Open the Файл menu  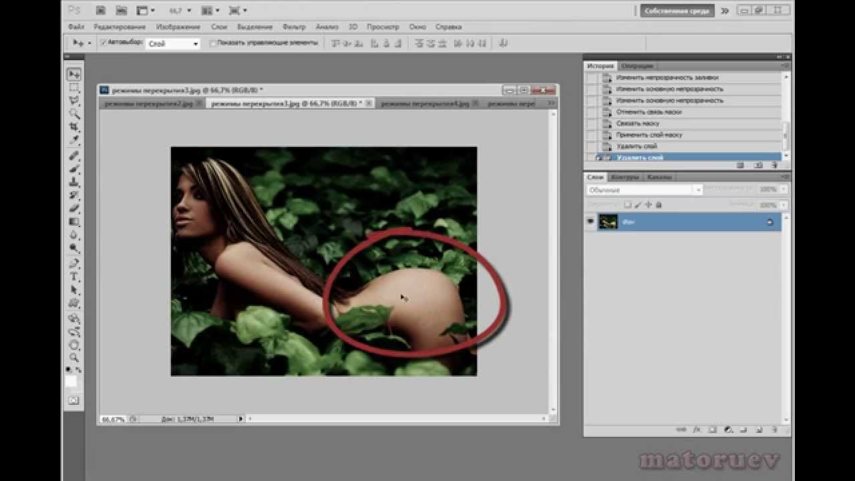[x=75, y=27]
